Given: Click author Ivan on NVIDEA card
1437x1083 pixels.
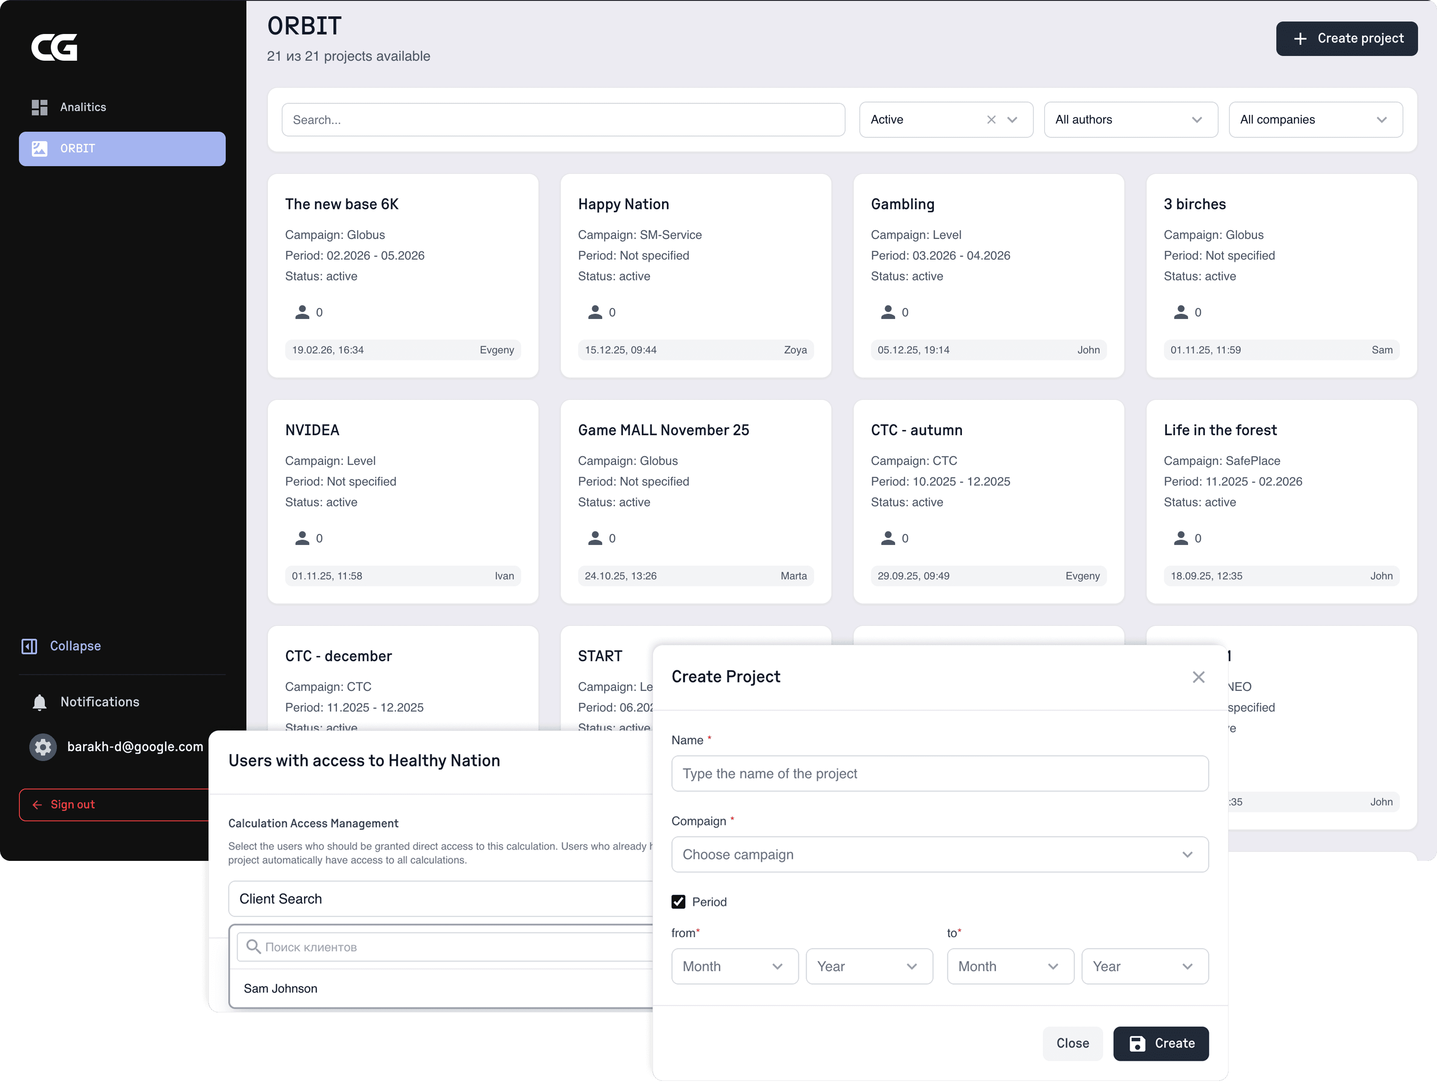Looking at the screenshot, I should click(x=504, y=576).
